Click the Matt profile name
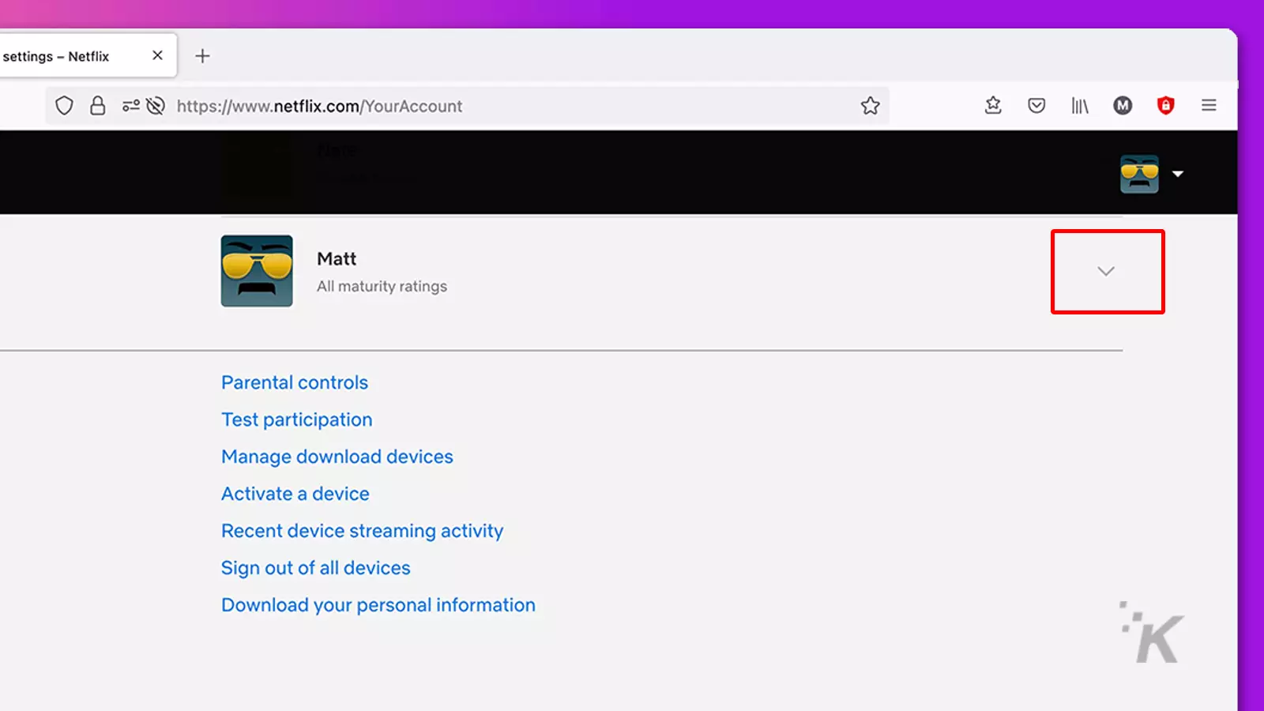 point(337,259)
